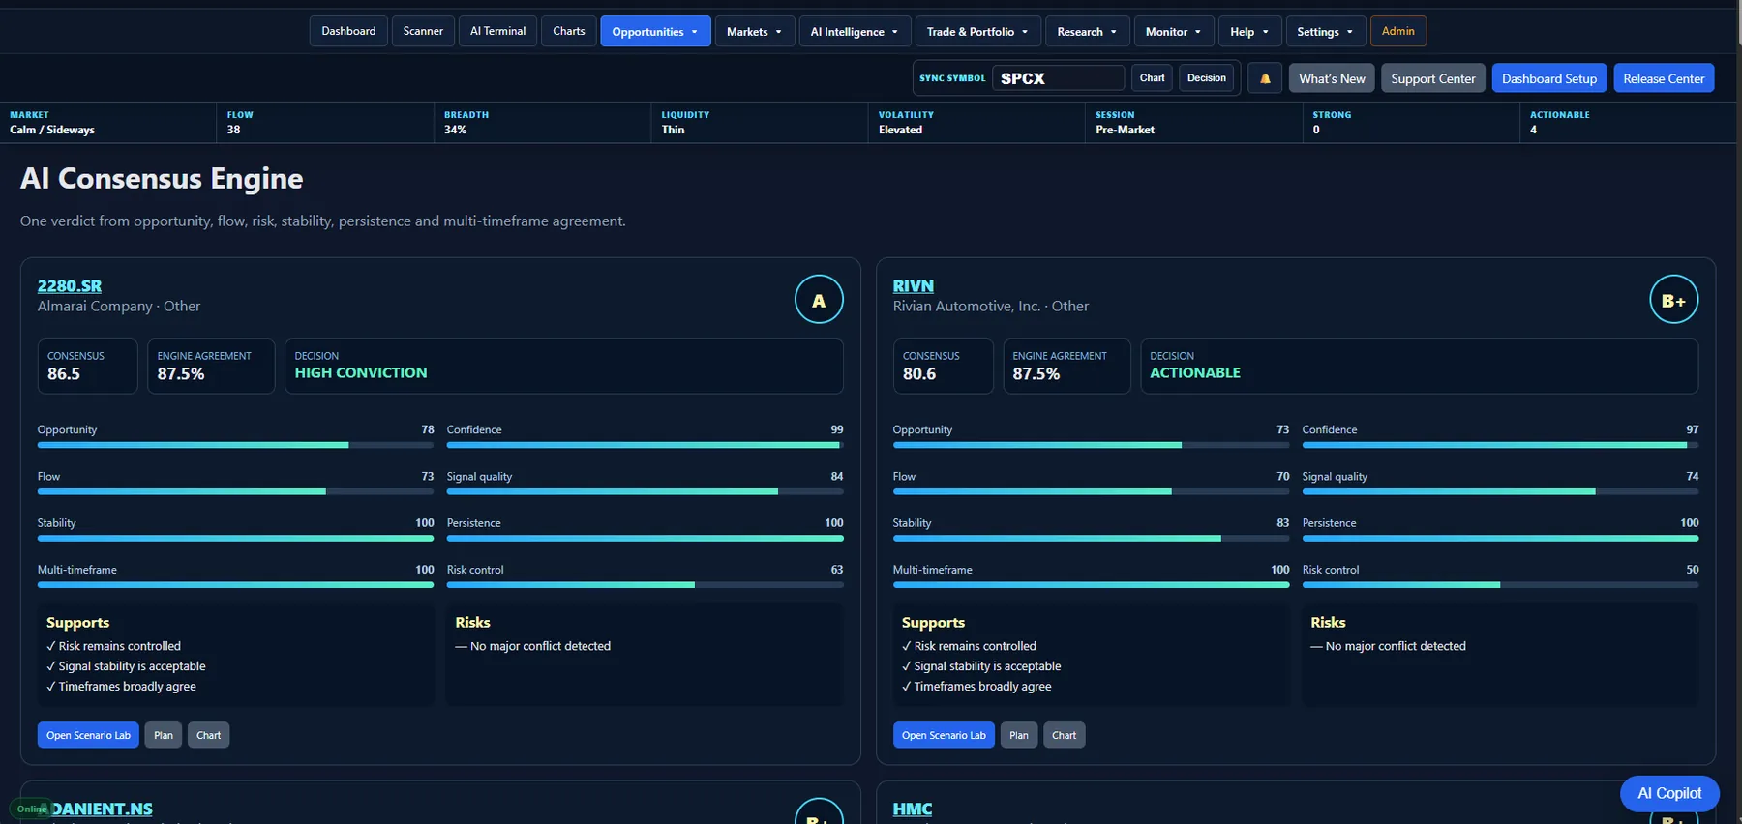This screenshot has width=1742, height=824.
Task: Launch Dashboard Setup
Action: click(1549, 78)
